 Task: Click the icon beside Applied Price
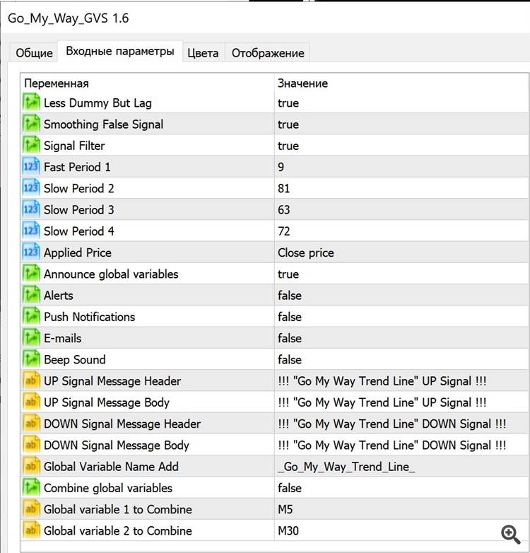31,252
